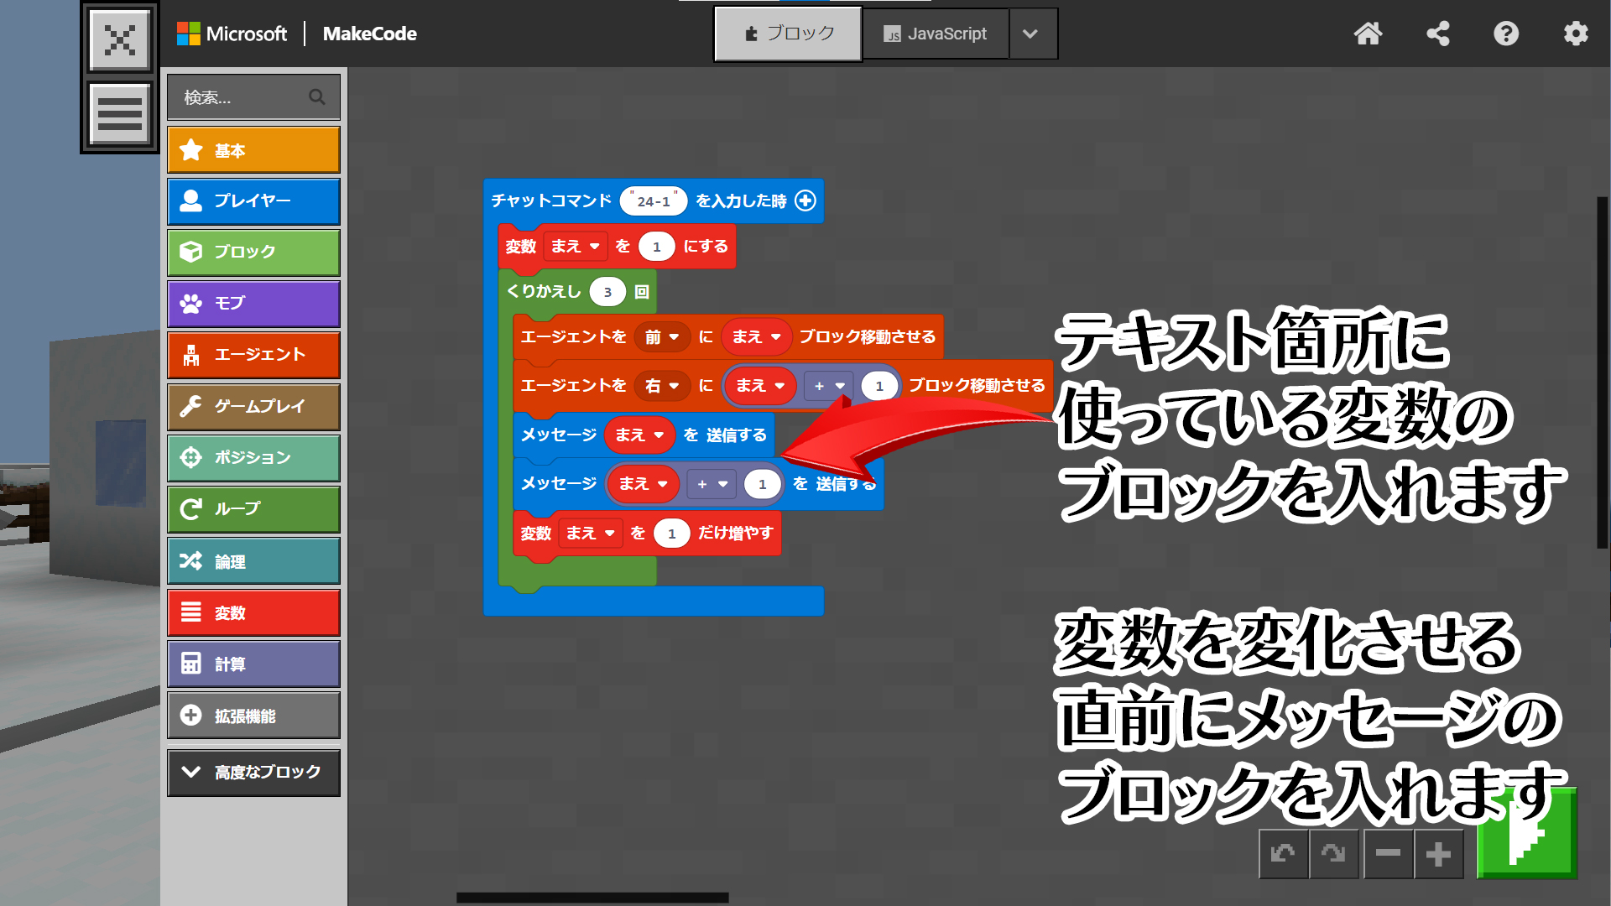
Task: Click plus icon on chat command block
Action: pyautogui.click(x=805, y=200)
